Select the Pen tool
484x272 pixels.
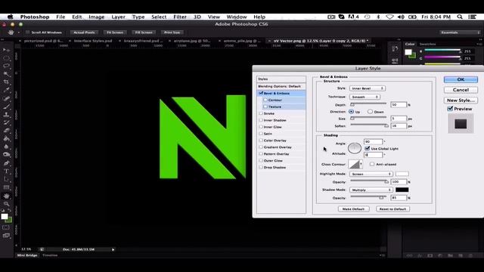pyautogui.click(x=6, y=163)
